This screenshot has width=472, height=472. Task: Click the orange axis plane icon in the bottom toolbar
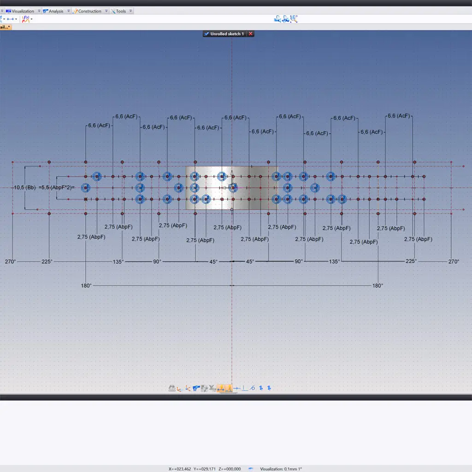pyautogui.click(x=180, y=389)
